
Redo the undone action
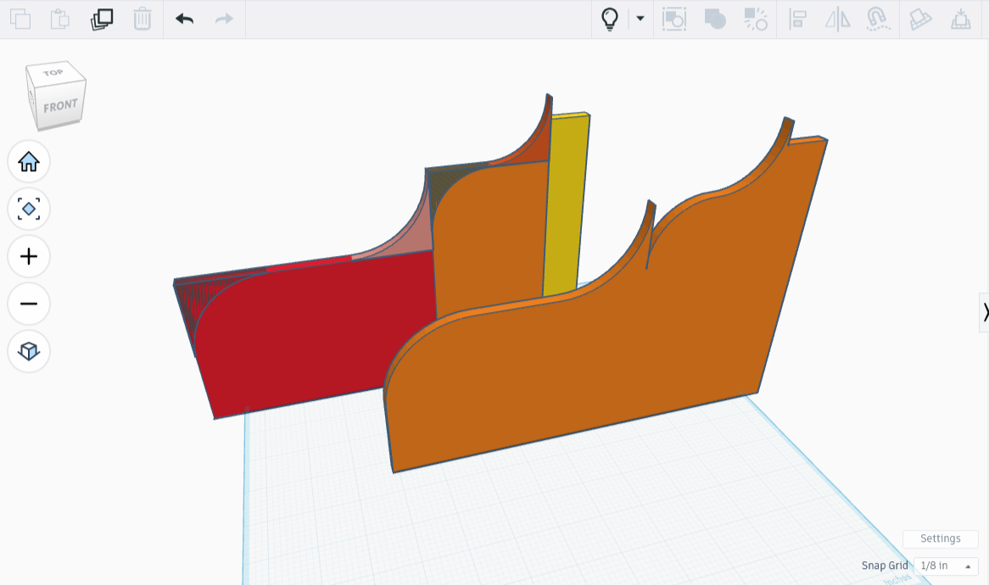click(x=224, y=19)
